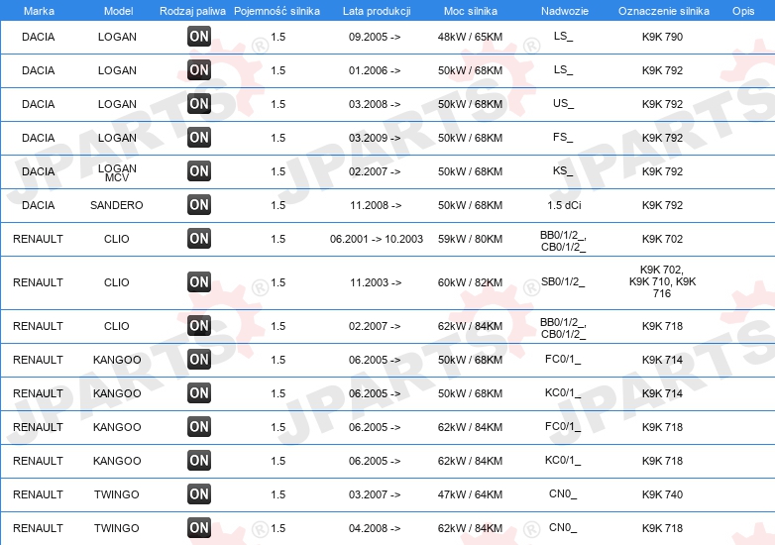Select the 11.2003 -> production date cell
The width and height of the screenshot is (775, 545).
376,282
